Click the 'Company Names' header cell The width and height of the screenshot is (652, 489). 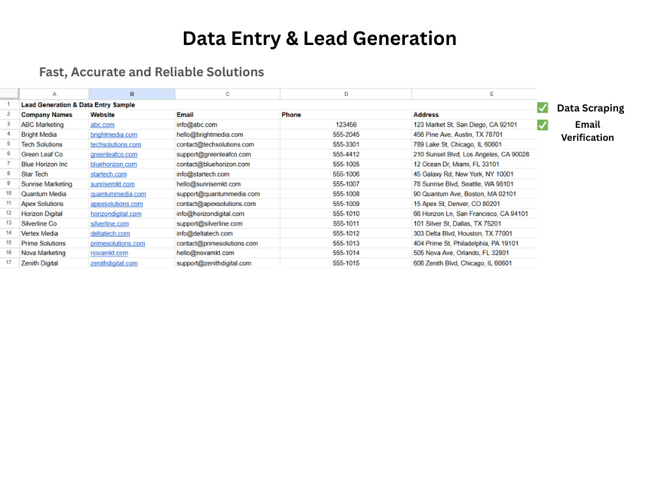coord(54,115)
